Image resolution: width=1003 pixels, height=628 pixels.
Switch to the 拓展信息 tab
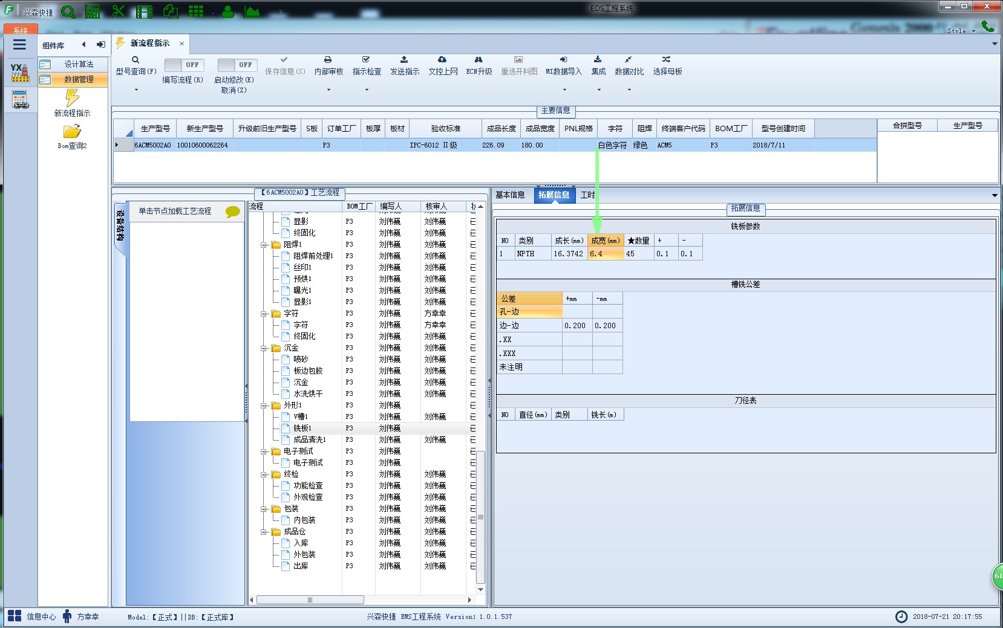tap(554, 195)
